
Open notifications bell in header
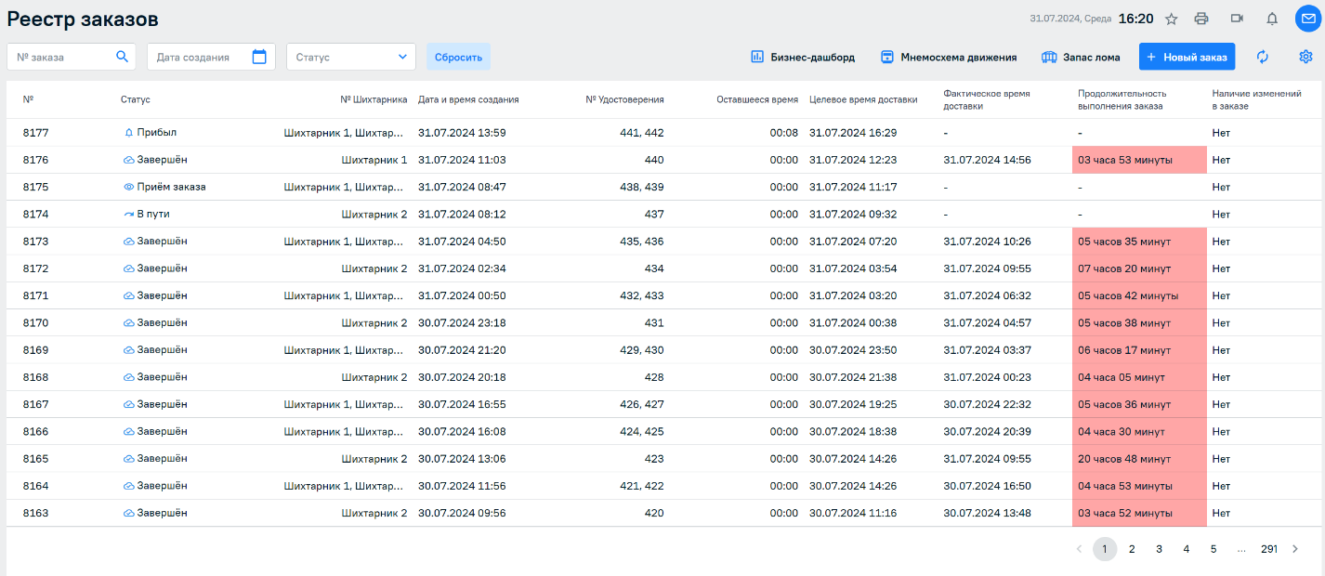click(1272, 19)
